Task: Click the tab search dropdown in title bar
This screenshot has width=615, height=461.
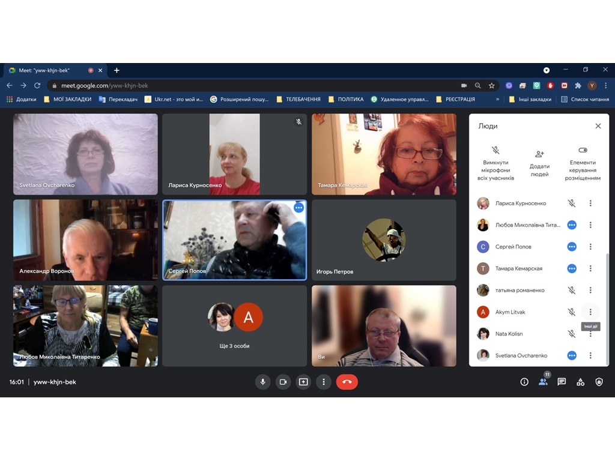Action: tap(547, 70)
